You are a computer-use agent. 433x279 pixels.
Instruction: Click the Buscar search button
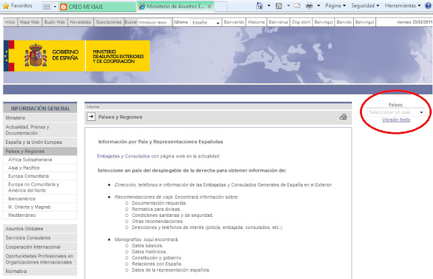pyautogui.click(x=131, y=22)
